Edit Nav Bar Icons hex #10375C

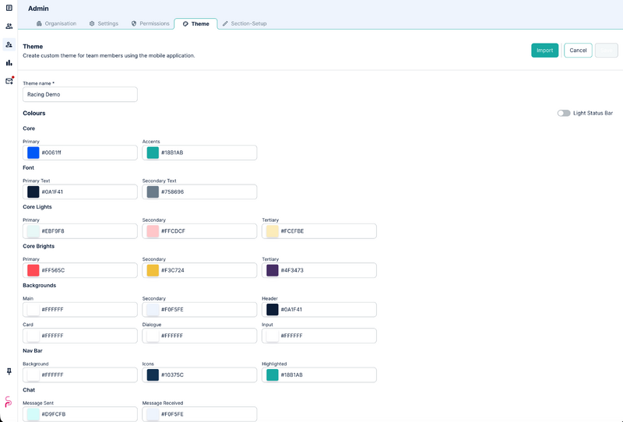[200, 375]
